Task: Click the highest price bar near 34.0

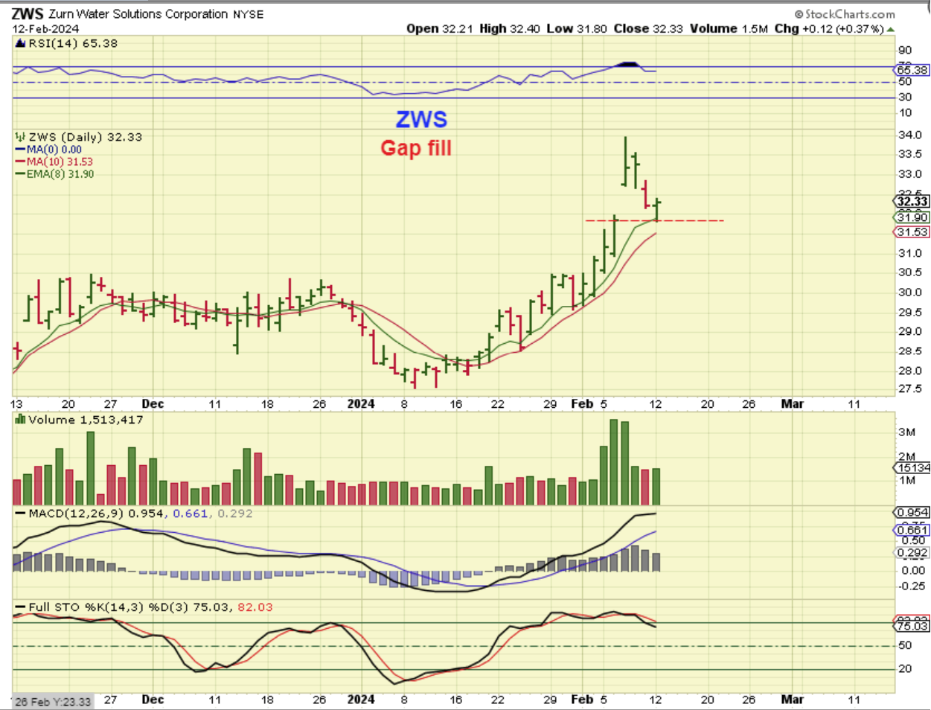Action: point(625,161)
